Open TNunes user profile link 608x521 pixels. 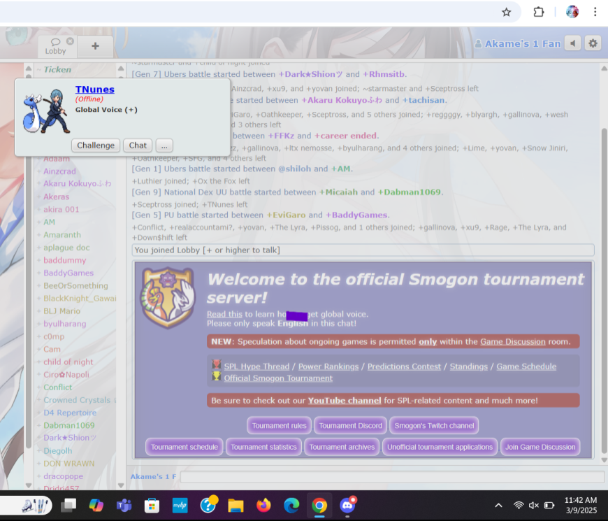click(x=94, y=90)
